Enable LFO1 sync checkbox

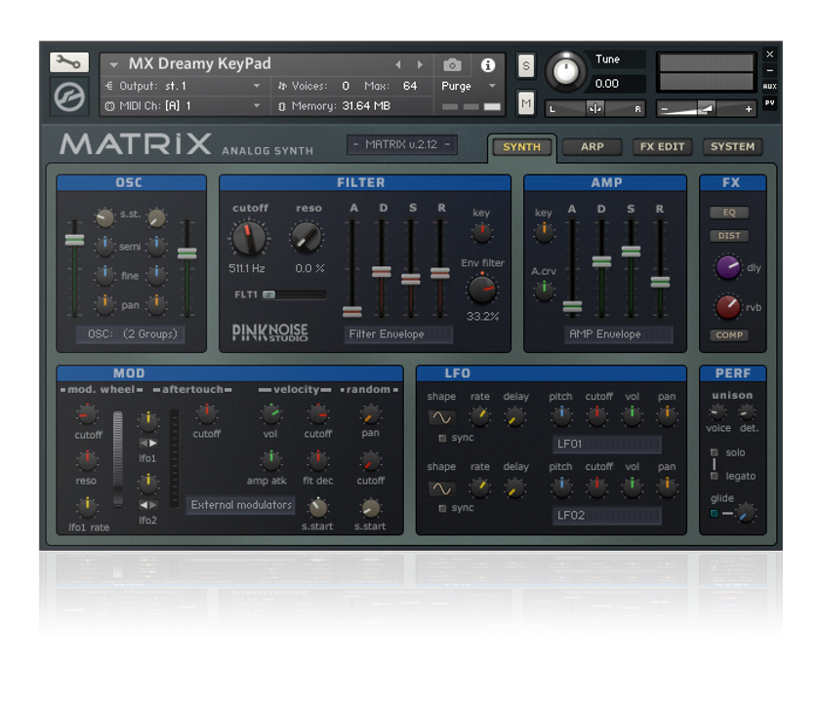442,438
